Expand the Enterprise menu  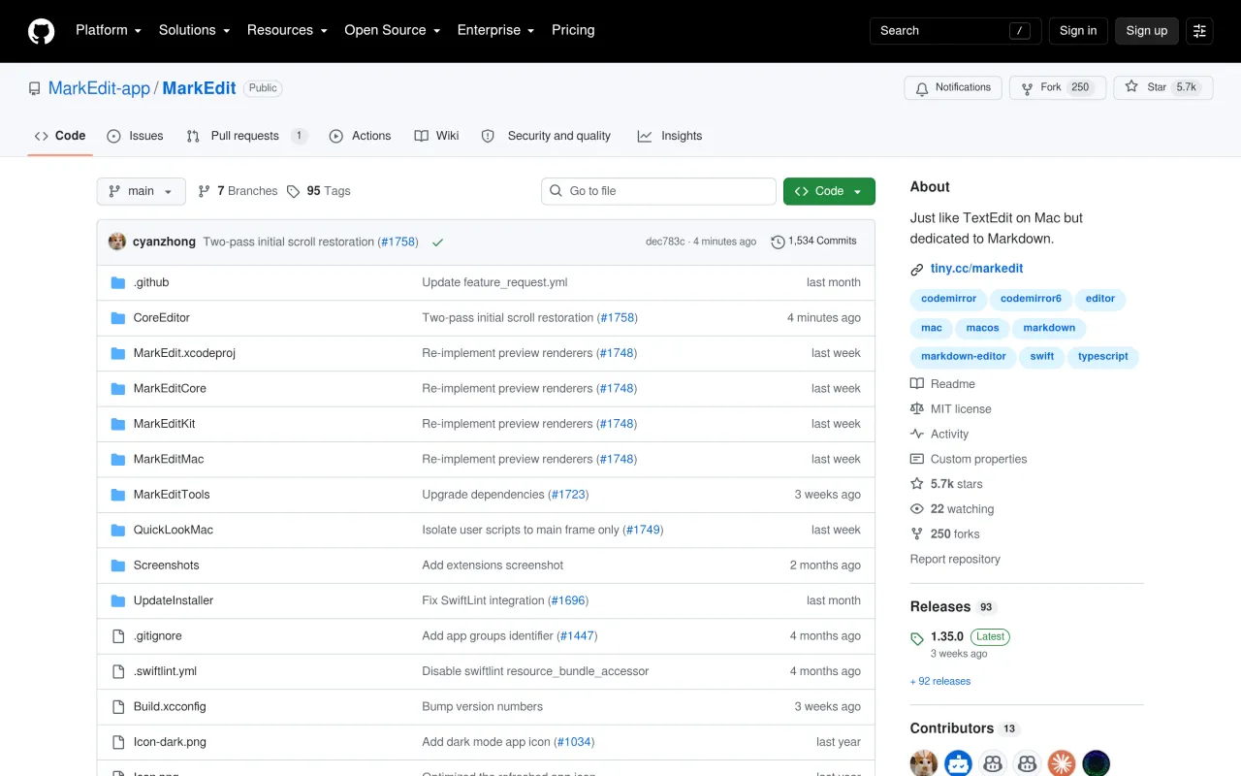point(496,30)
